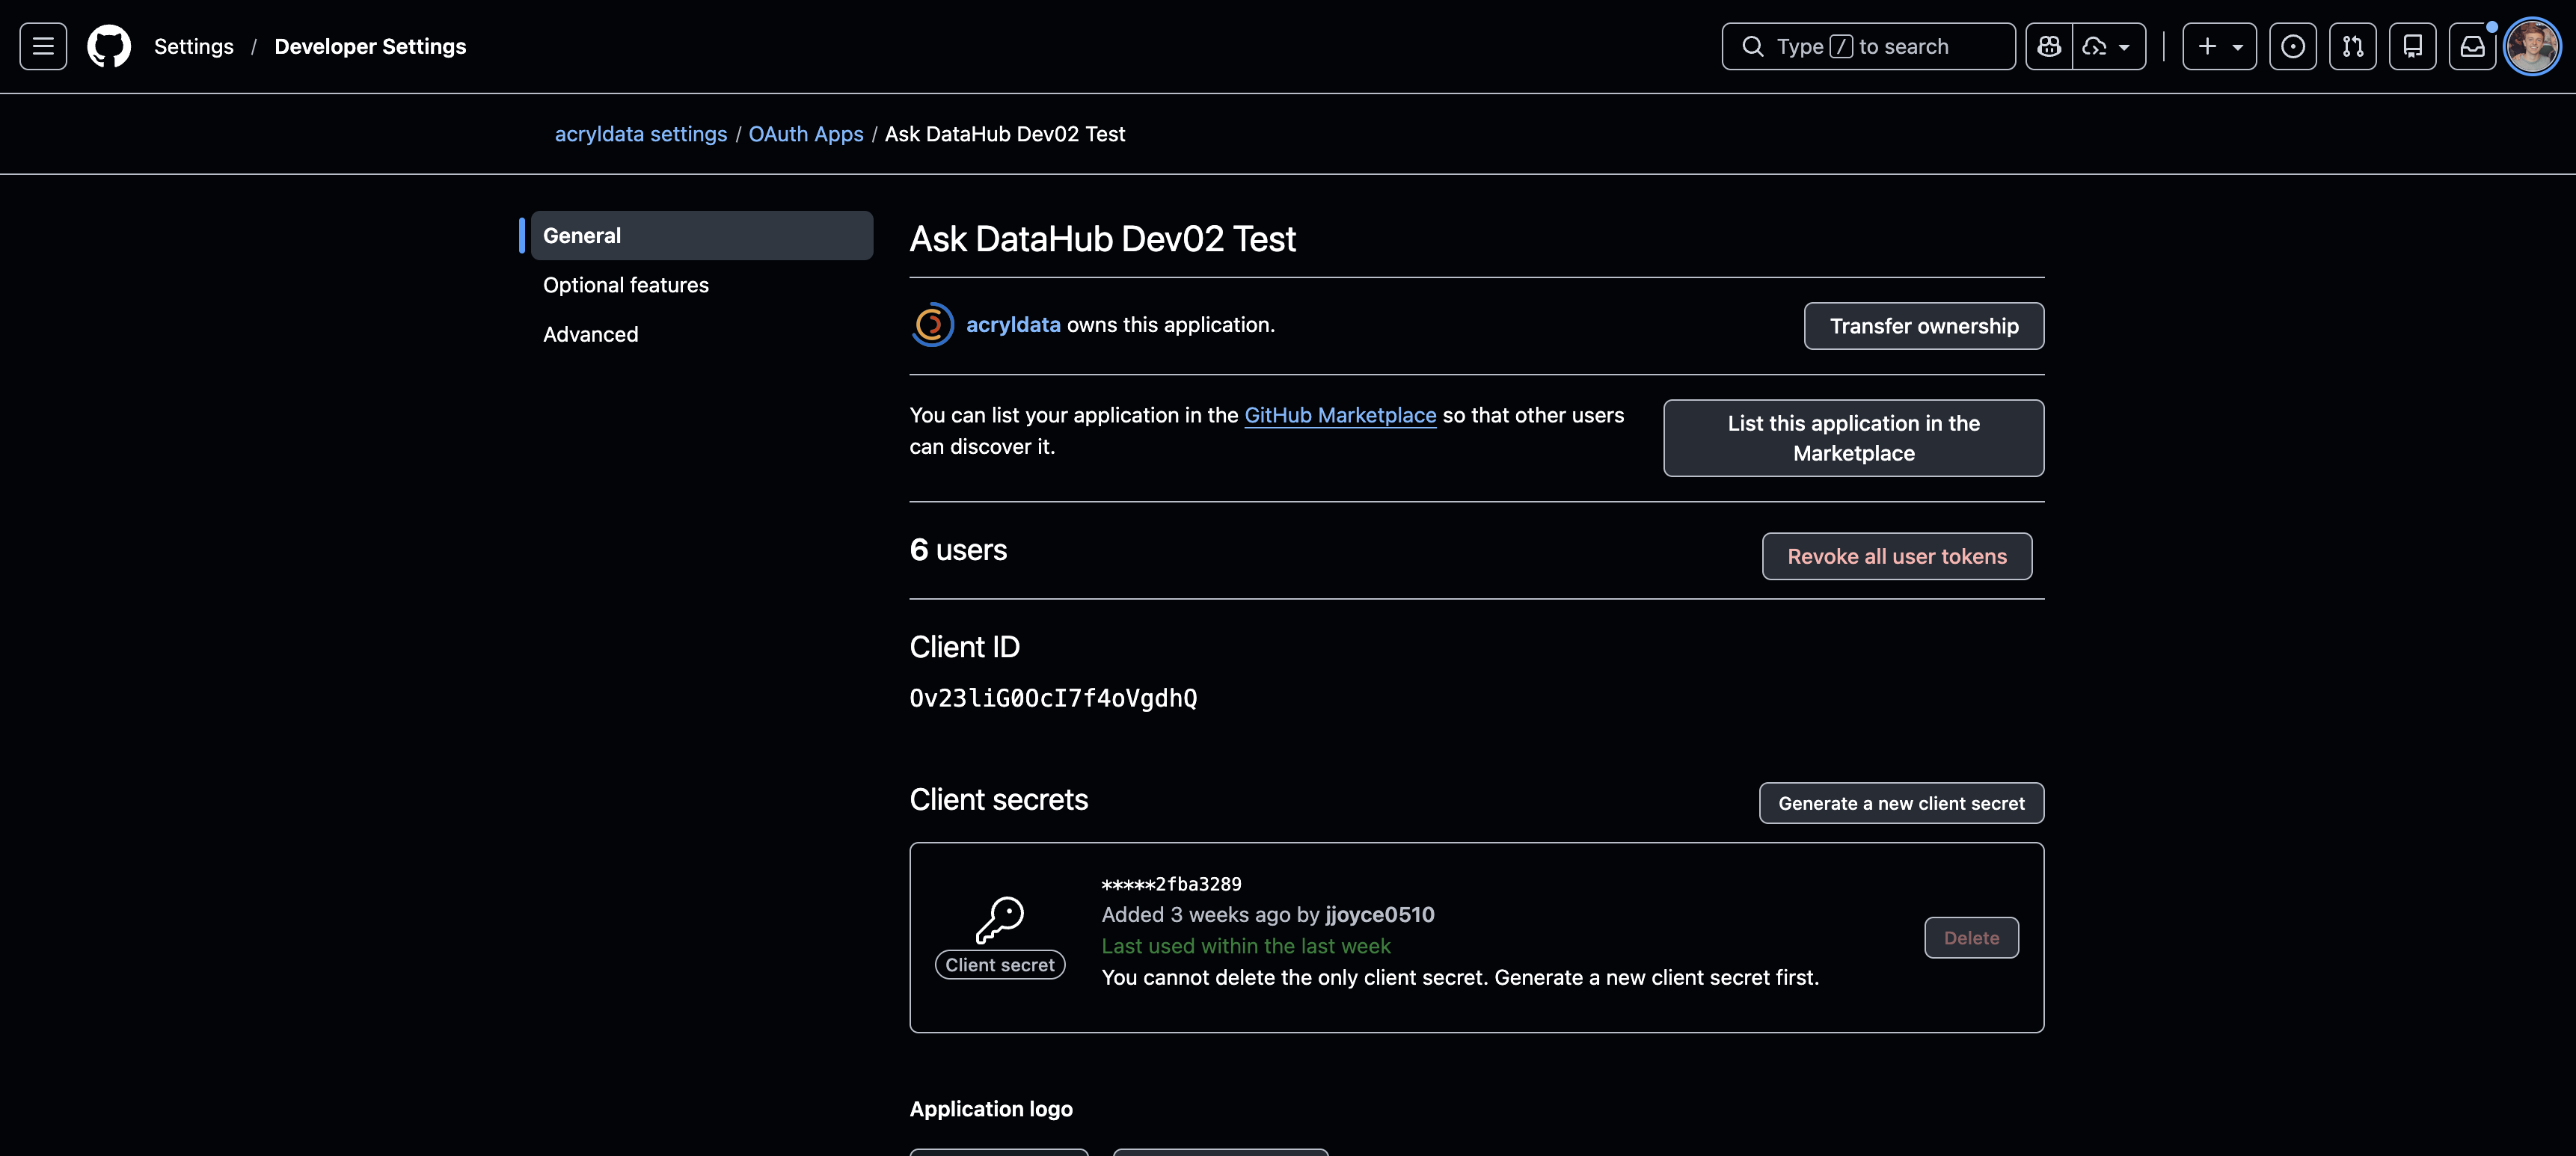Open the Advanced sidebar item
The width and height of the screenshot is (2576, 1156).
590,335
